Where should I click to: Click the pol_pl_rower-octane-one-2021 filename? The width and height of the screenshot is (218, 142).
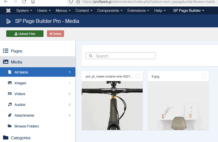pos(110,77)
